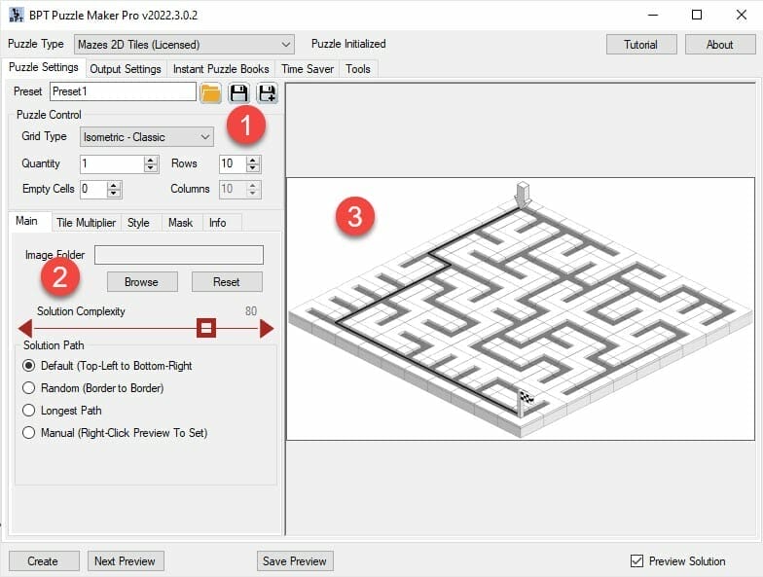Choose Manual (Right-Click Preview To Set) option
The image size is (763, 577).
tap(29, 433)
